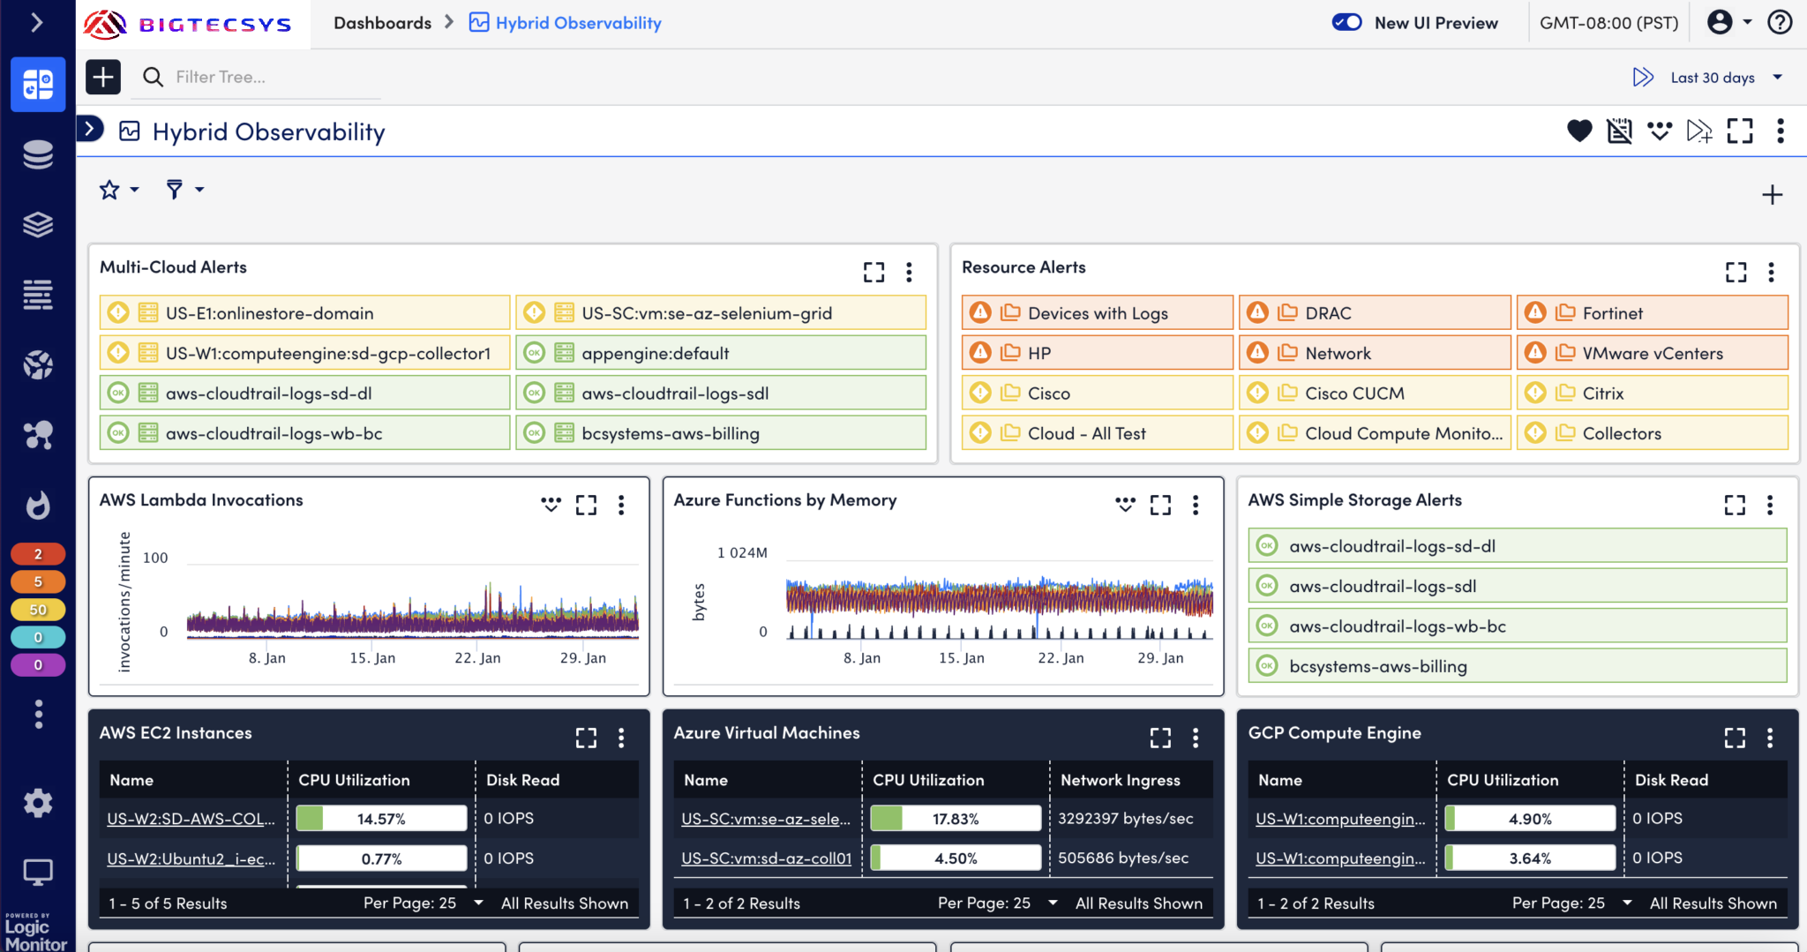1807x952 pixels.
Task: Open GCP Compute Engine Per Page dropdown
Action: click(1572, 903)
